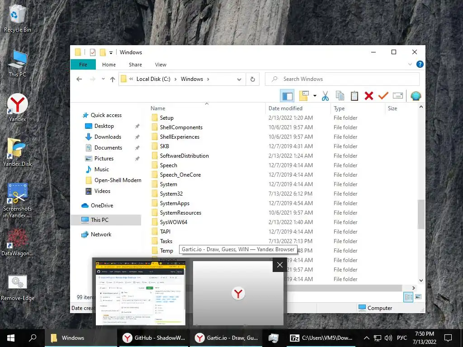Select Network in navigation pane
This screenshot has width=463, height=347.
tap(101, 234)
